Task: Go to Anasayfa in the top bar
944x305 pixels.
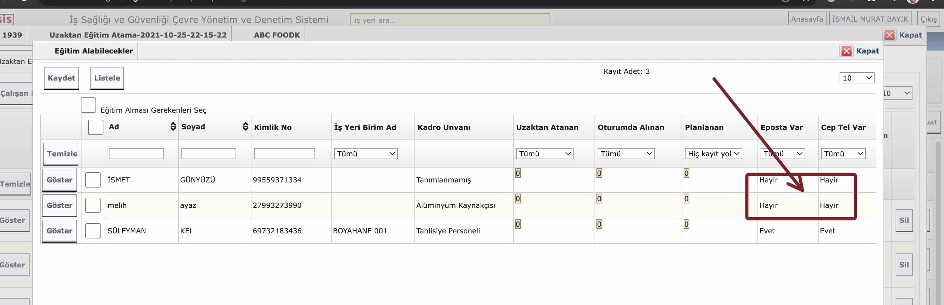Action: click(807, 19)
